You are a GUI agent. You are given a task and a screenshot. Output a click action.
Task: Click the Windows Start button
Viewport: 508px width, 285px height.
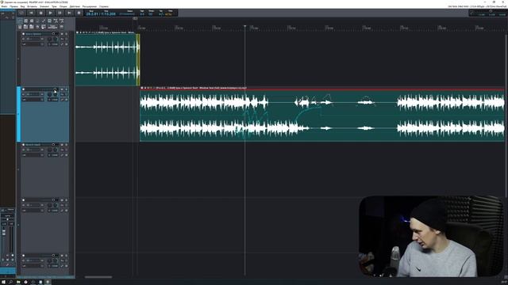(x=3, y=282)
